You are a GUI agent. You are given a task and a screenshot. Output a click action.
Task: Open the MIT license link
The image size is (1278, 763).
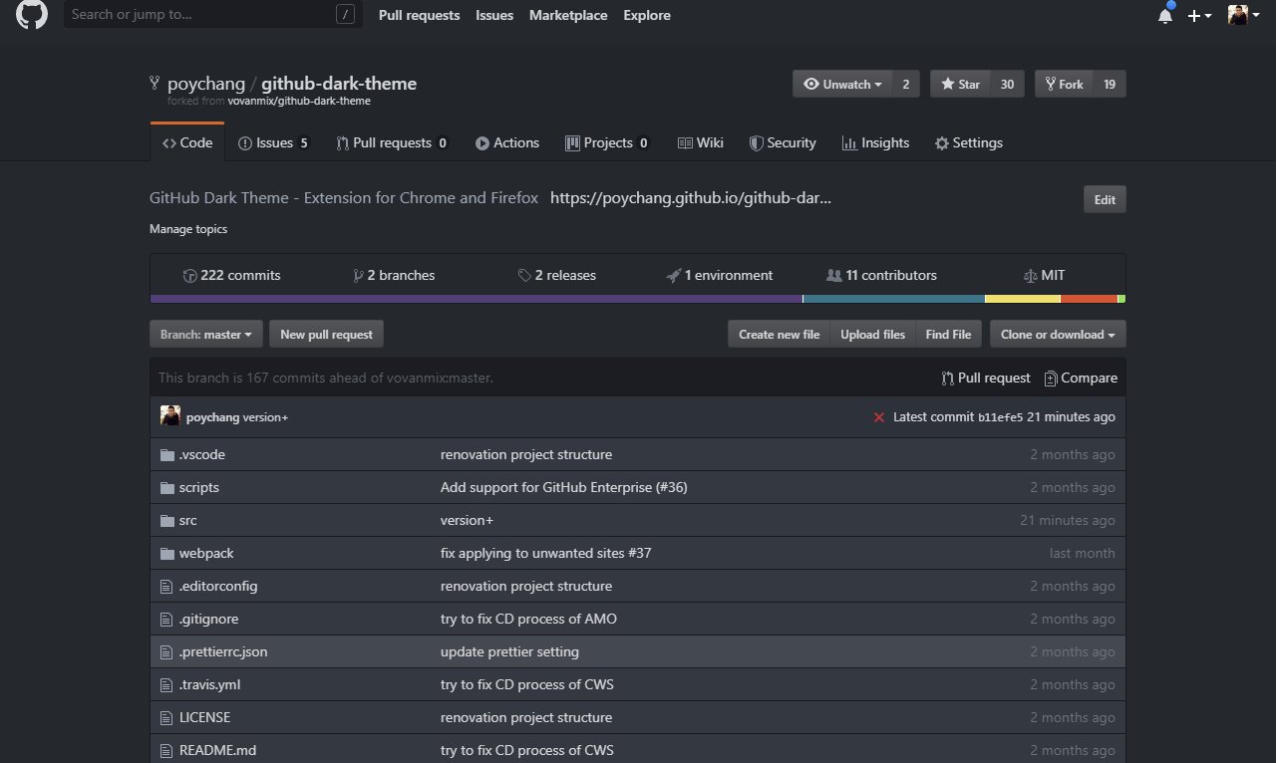[1044, 275]
